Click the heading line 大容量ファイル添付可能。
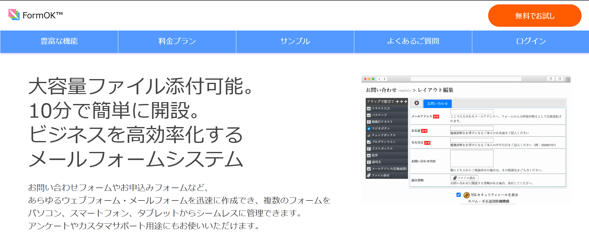 coord(142,86)
